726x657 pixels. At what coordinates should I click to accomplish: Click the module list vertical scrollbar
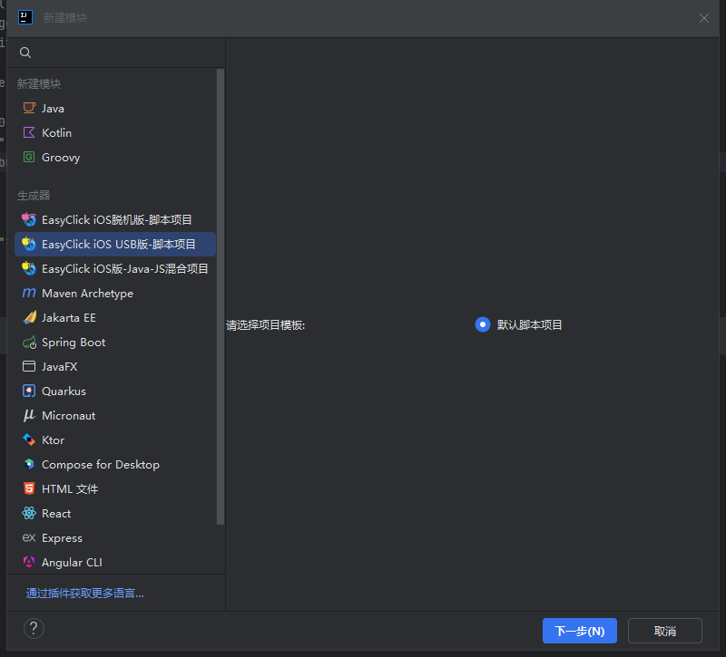tap(221, 299)
